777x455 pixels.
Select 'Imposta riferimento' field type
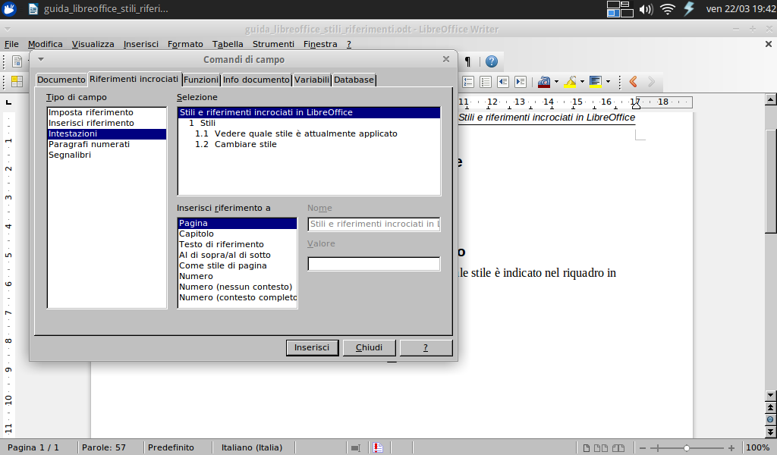[x=106, y=112]
